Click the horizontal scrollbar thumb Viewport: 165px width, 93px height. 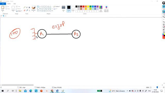(x=18, y=85)
